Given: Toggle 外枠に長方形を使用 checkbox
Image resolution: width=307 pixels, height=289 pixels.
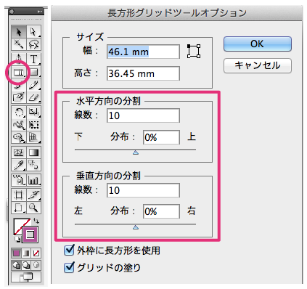Looking at the screenshot, I should coord(69,250).
